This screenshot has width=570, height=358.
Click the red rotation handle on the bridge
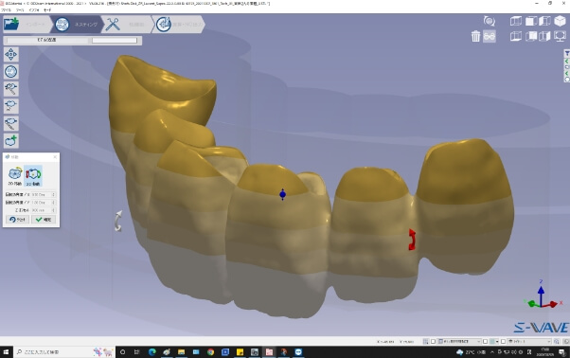pyautogui.click(x=412, y=240)
